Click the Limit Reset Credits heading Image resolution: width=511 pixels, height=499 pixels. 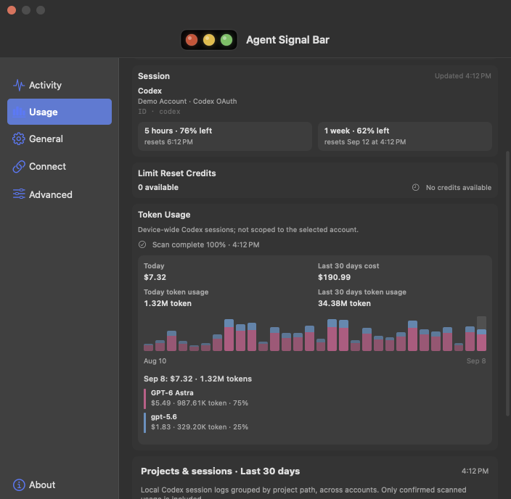pos(176,173)
